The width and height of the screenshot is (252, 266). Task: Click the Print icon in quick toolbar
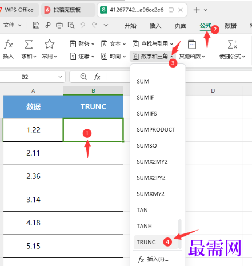(59, 25)
